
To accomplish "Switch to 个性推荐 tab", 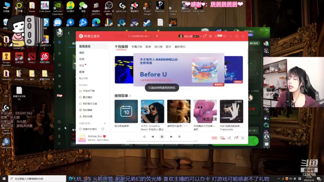I will point(121,47).
